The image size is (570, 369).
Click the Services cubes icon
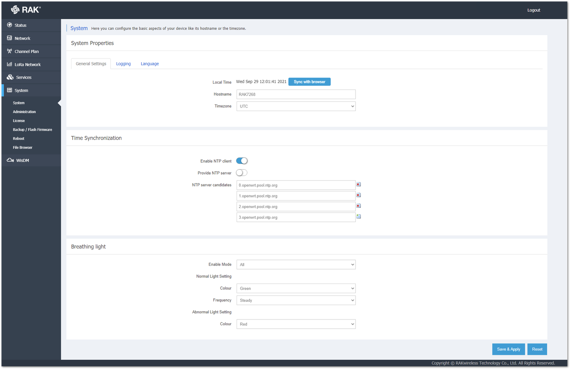pyautogui.click(x=10, y=77)
